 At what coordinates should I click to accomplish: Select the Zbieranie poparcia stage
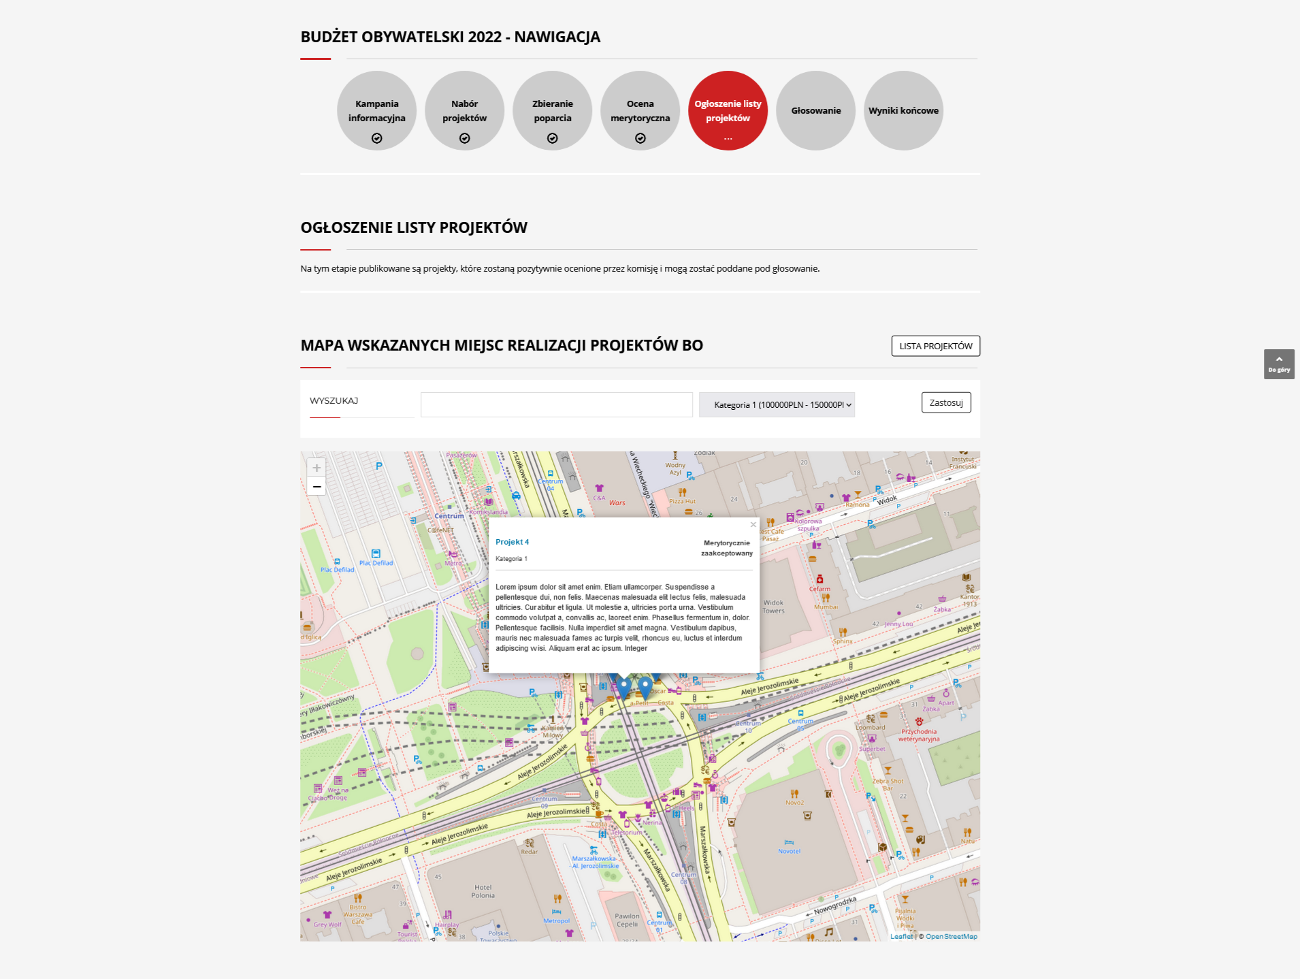click(552, 110)
